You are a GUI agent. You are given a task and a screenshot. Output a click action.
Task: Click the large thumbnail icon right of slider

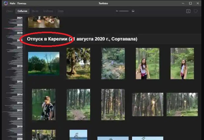133,11
